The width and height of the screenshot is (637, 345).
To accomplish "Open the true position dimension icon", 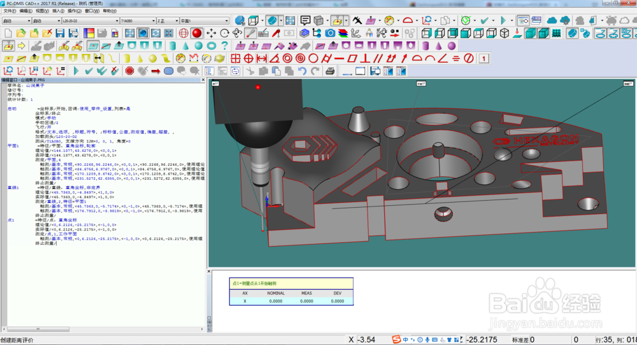I will (248, 58).
